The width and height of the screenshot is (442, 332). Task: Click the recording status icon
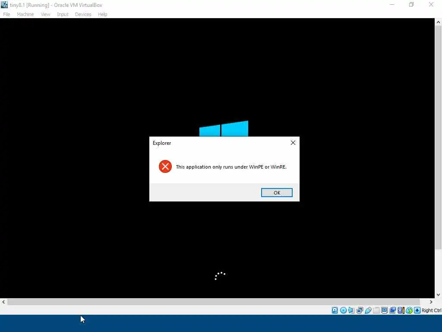[x=392, y=310]
